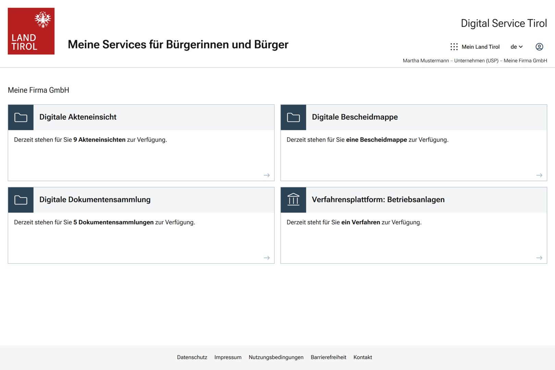Viewport: 555px width, 370px height.
Task: Click the Land Tirol logo
Action: [31, 31]
